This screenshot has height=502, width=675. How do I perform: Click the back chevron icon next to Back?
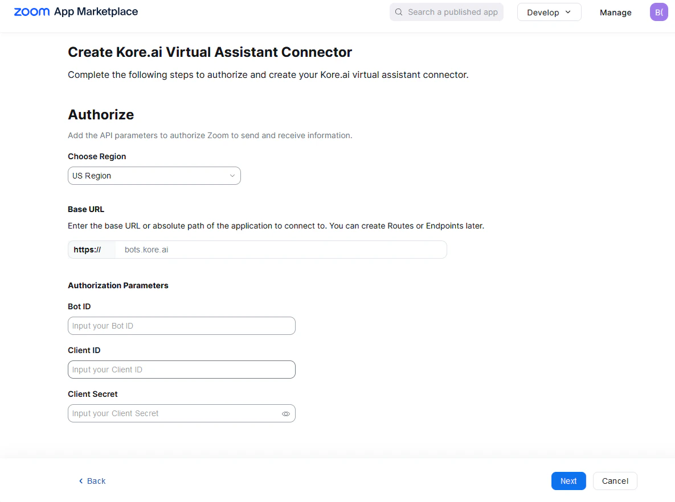coord(80,480)
